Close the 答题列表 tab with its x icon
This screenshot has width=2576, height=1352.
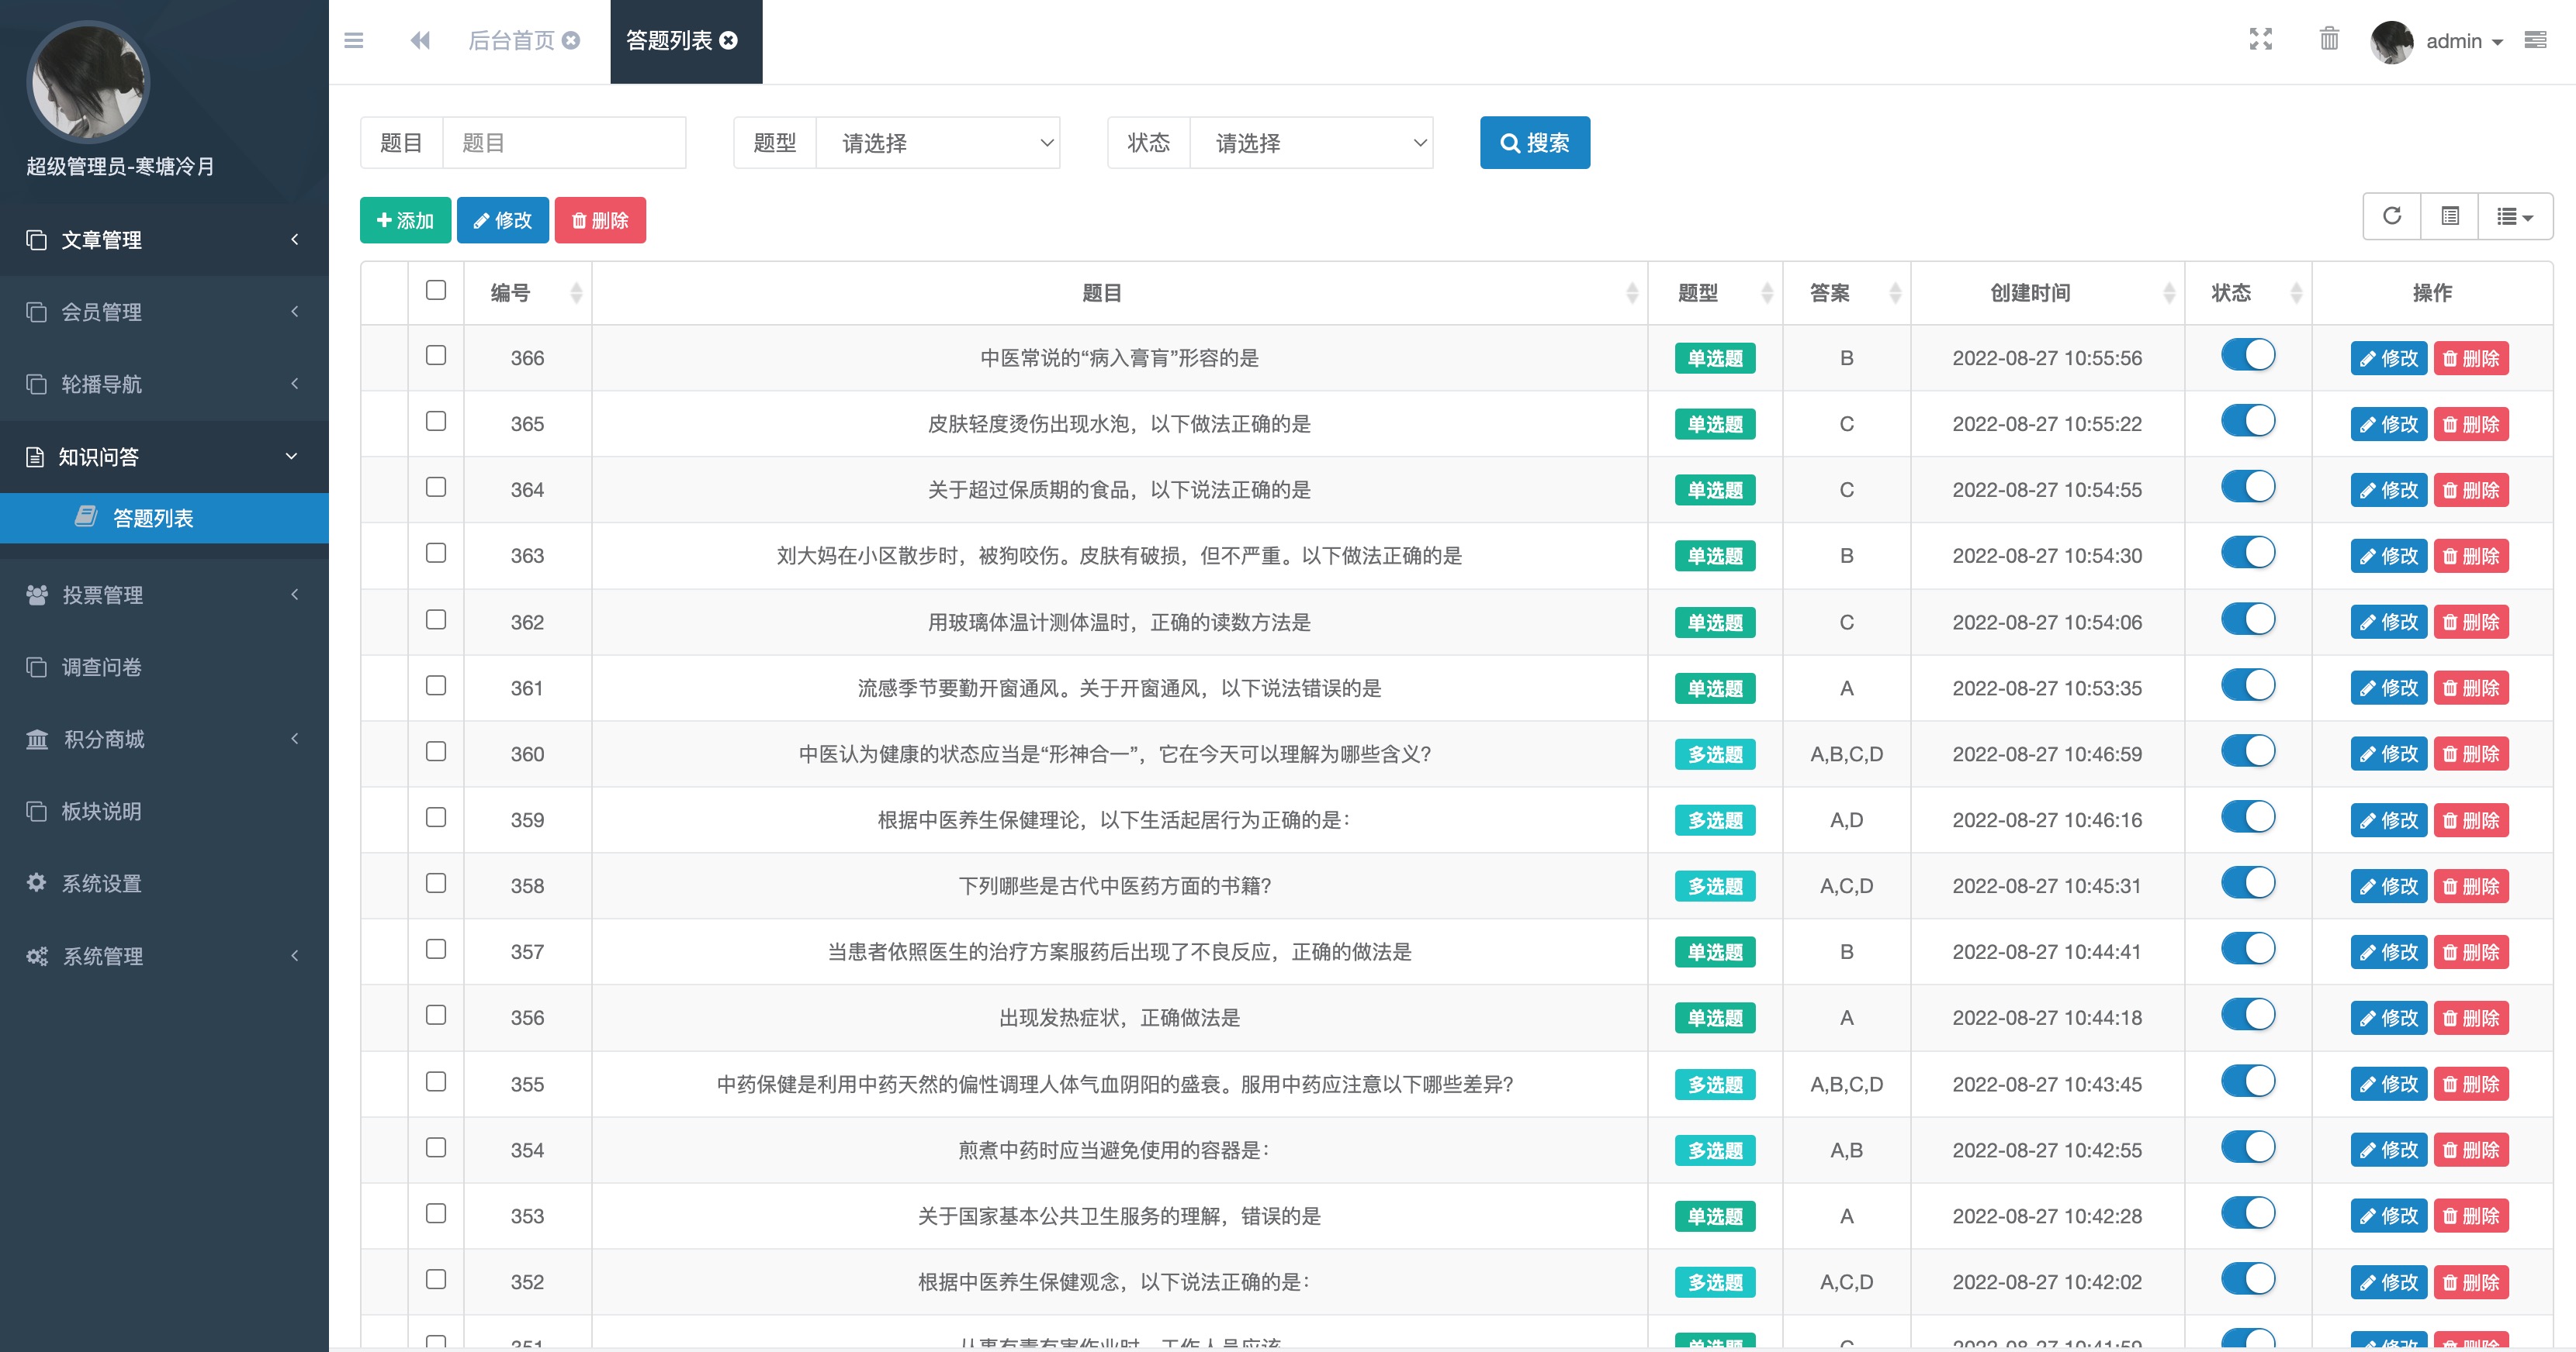[x=729, y=41]
